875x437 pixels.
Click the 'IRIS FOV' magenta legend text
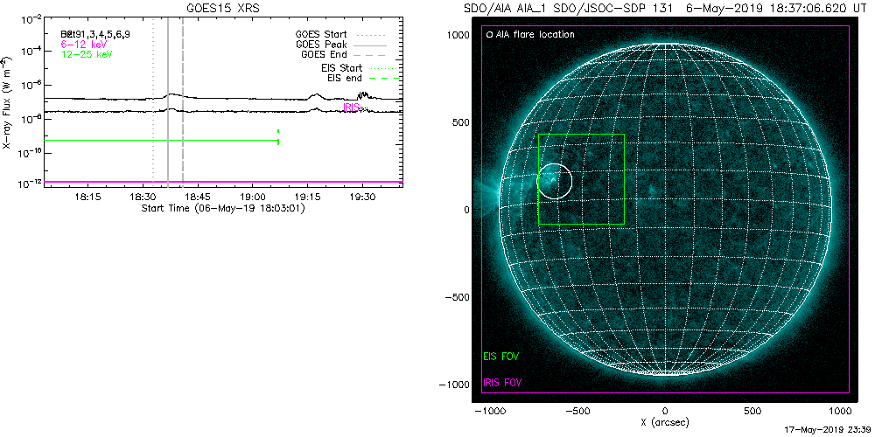[x=504, y=384]
